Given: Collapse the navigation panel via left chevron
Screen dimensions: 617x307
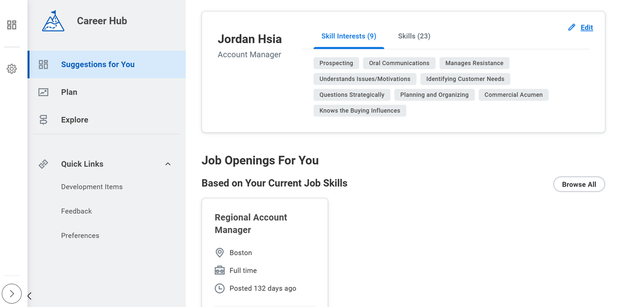Looking at the screenshot, I should point(29,295).
